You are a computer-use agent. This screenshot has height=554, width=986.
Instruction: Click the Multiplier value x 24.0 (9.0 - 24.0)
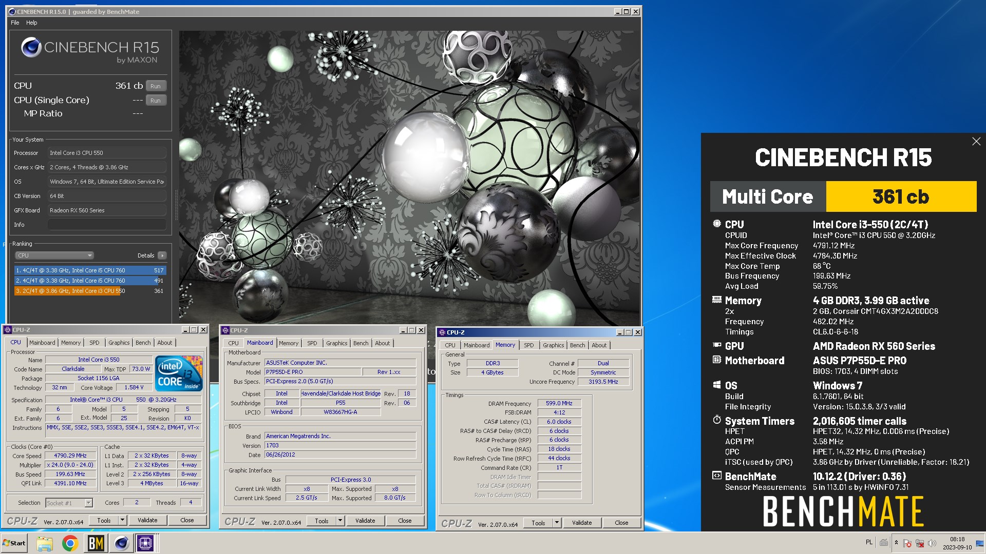70,465
